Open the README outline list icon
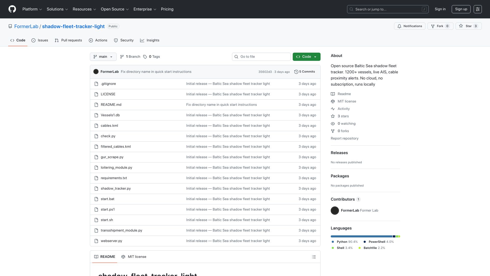The image size is (490, 276). tap(314, 257)
